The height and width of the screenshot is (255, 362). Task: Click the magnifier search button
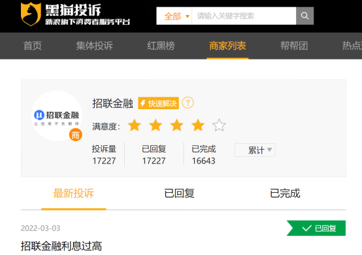click(x=304, y=16)
